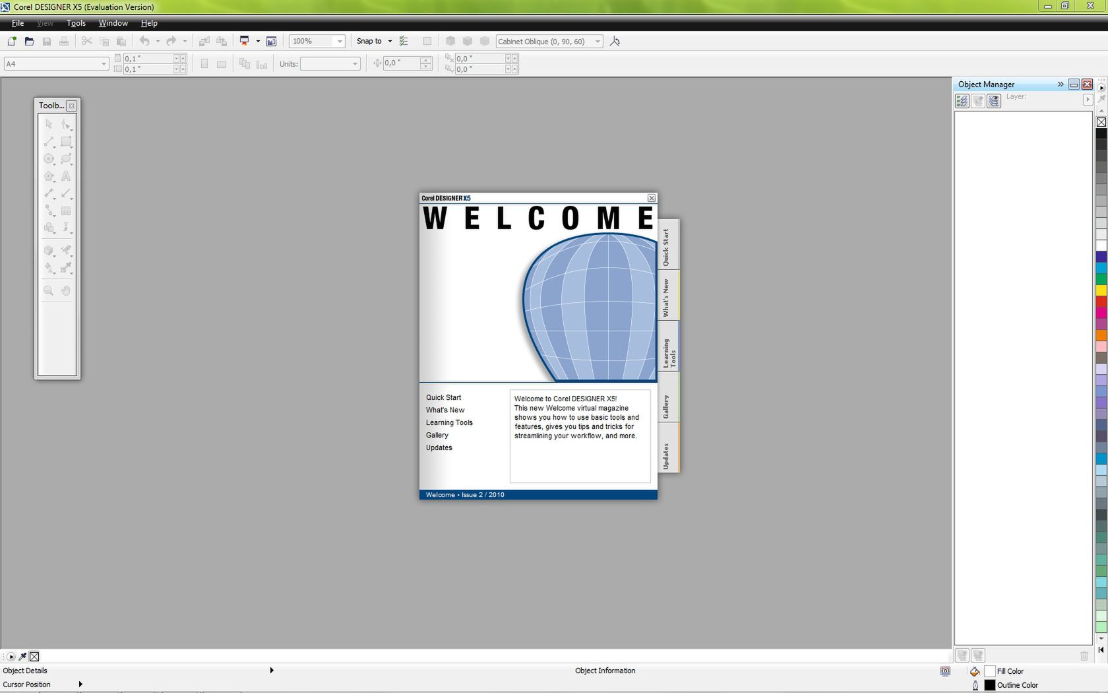The width and height of the screenshot is (1108, 693).
Task: Click the document color settings status icon
Action: coord(945,671)
